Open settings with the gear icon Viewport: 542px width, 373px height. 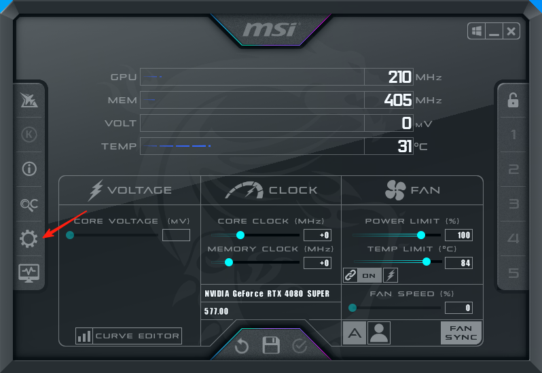point(29,238)
